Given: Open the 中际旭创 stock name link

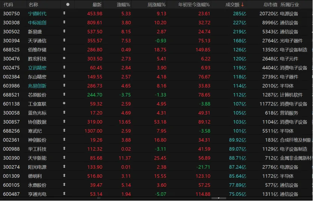Looking at the screenshot, I should 37,23.
